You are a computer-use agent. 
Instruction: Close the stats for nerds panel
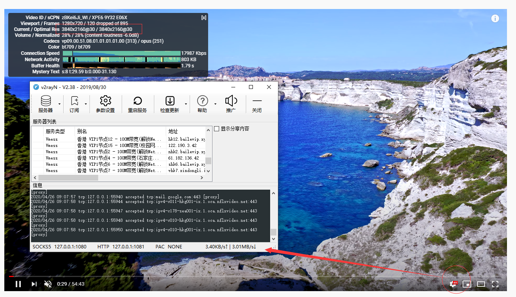coord(203,18)
